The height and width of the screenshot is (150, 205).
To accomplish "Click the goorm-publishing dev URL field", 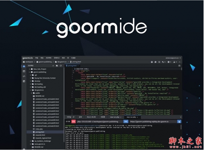I will [153, 121].
